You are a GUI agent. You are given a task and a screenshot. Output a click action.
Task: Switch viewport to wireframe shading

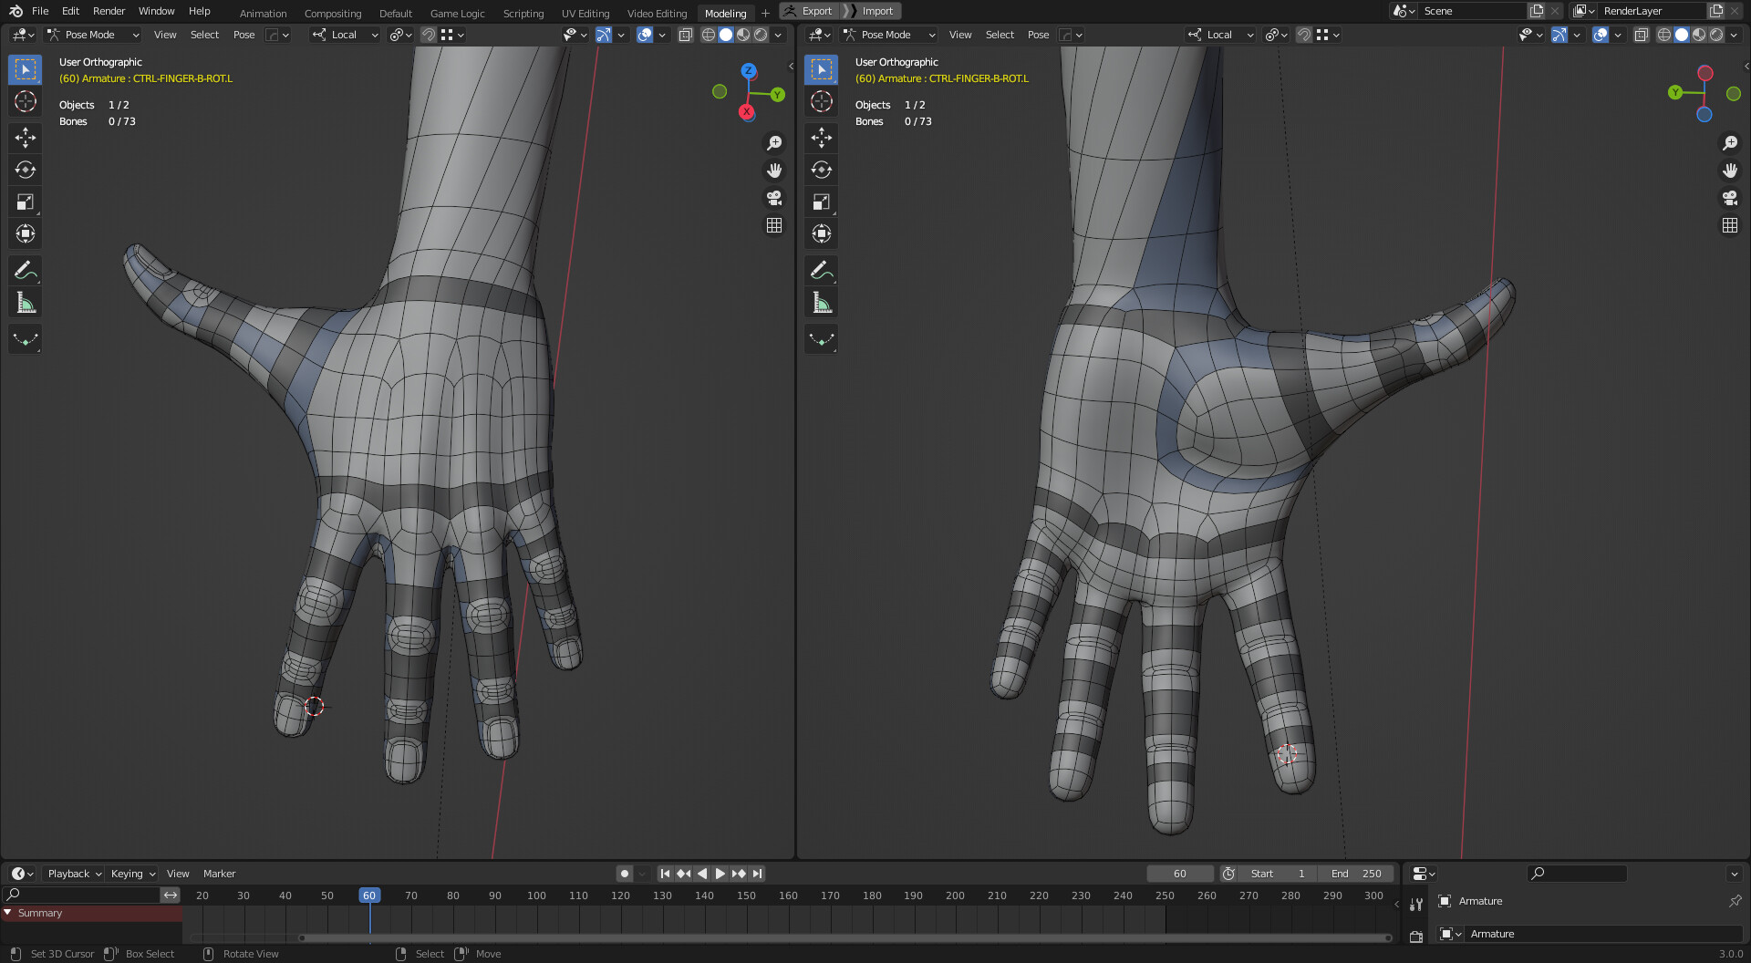709,35
